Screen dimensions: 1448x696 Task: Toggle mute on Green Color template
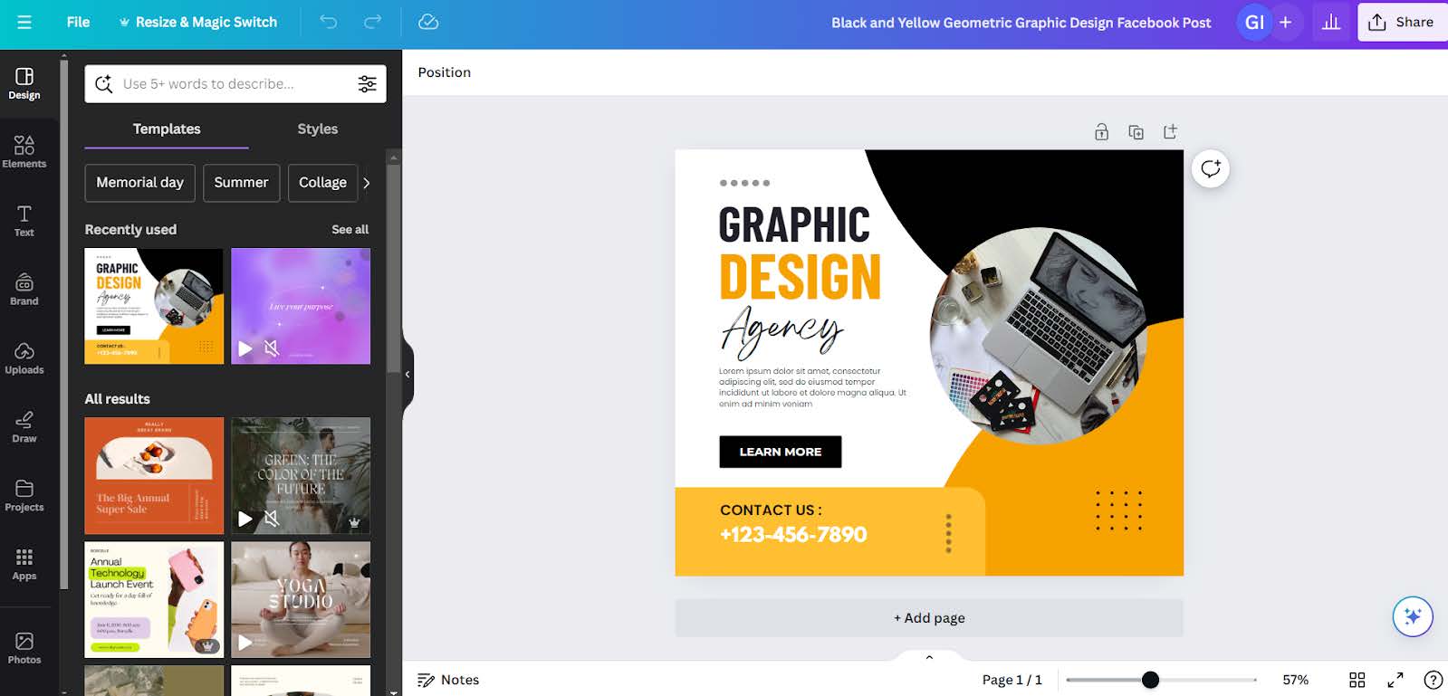tap(271, 519)
